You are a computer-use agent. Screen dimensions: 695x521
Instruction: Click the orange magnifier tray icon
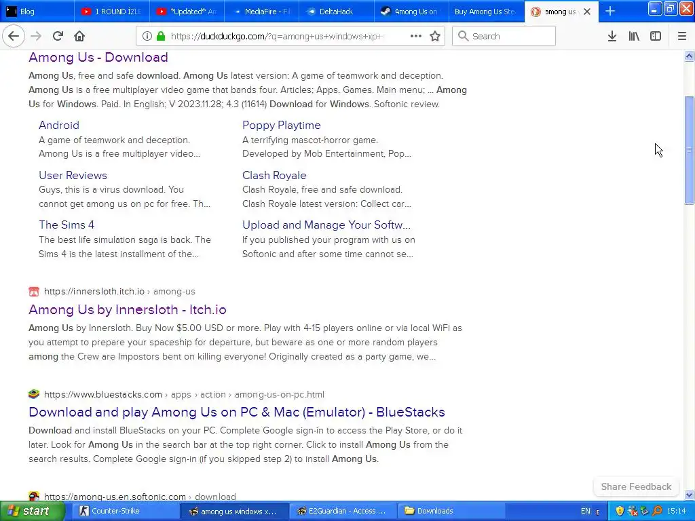click(657, 511)
